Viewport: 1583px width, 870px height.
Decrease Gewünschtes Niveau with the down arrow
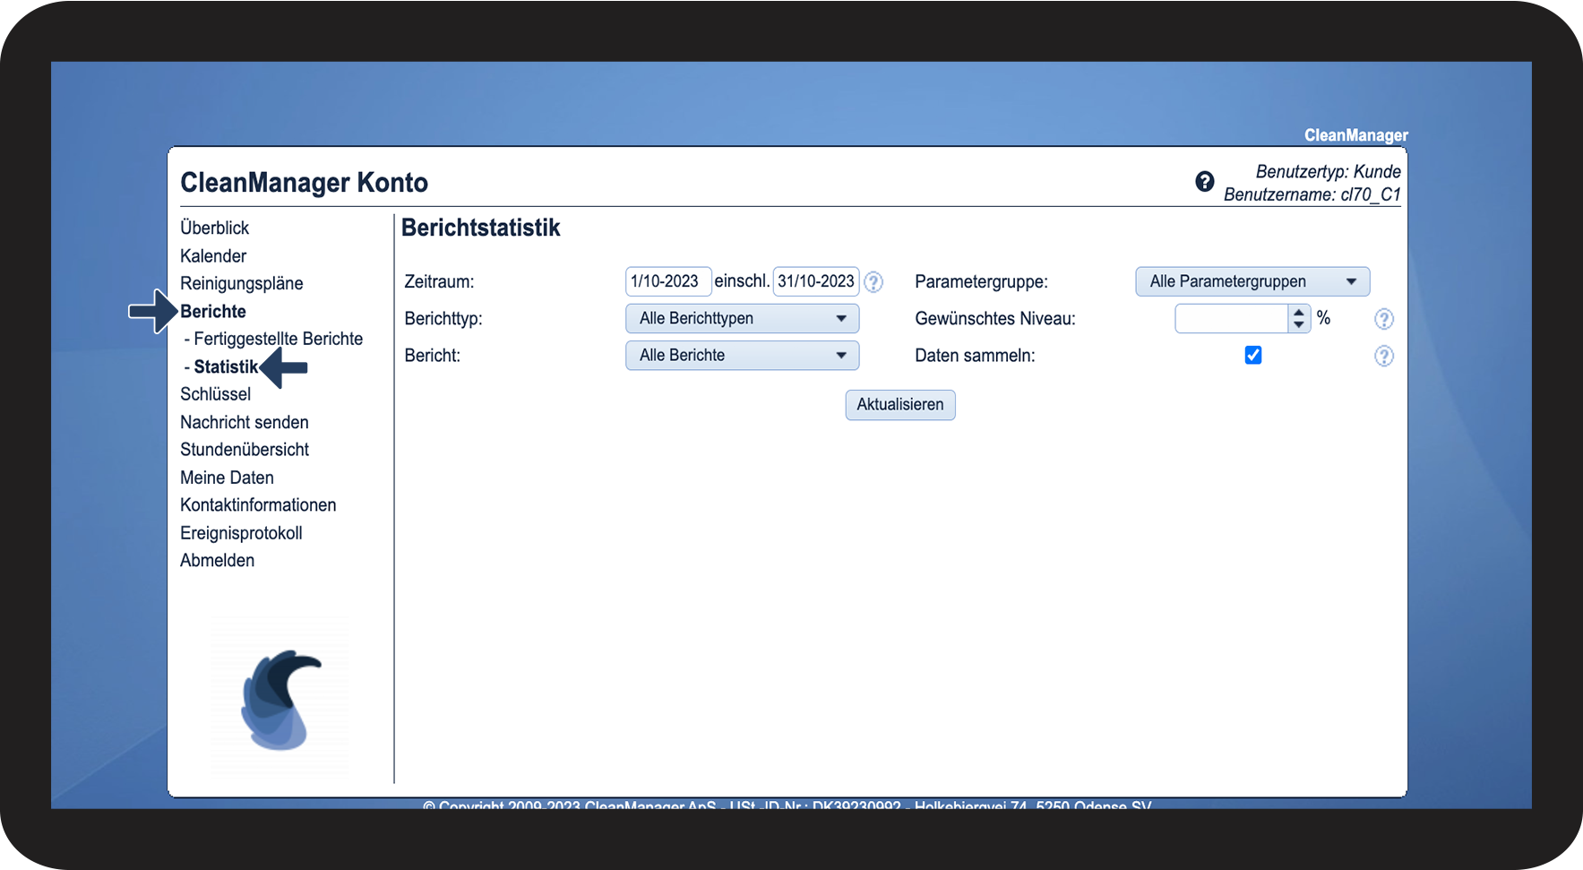pos(1298,324)
